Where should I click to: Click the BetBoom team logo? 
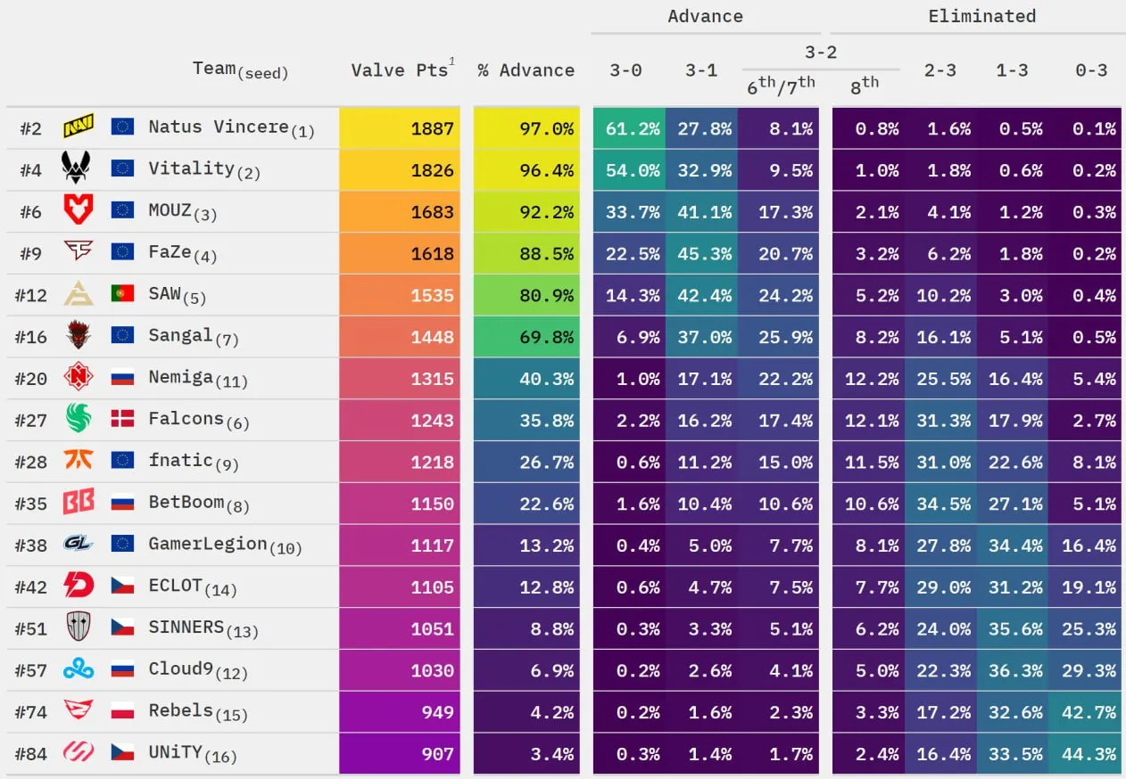79,503
